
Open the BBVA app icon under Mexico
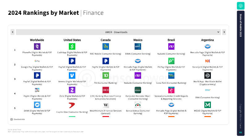click(138, 47)
